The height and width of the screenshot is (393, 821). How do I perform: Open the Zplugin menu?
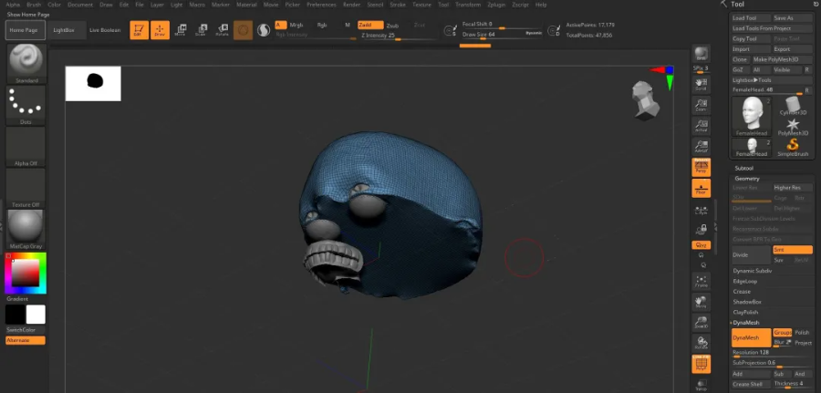click(x=497, y=5)
